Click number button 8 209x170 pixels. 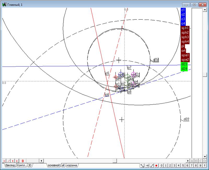click(196, 166)
